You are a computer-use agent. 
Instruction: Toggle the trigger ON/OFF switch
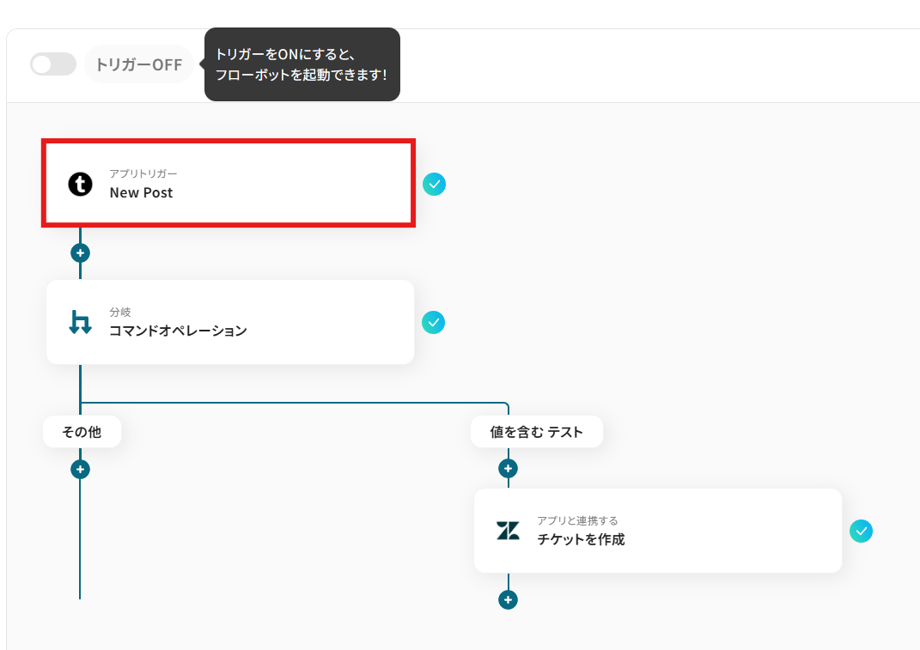point(52,64)
